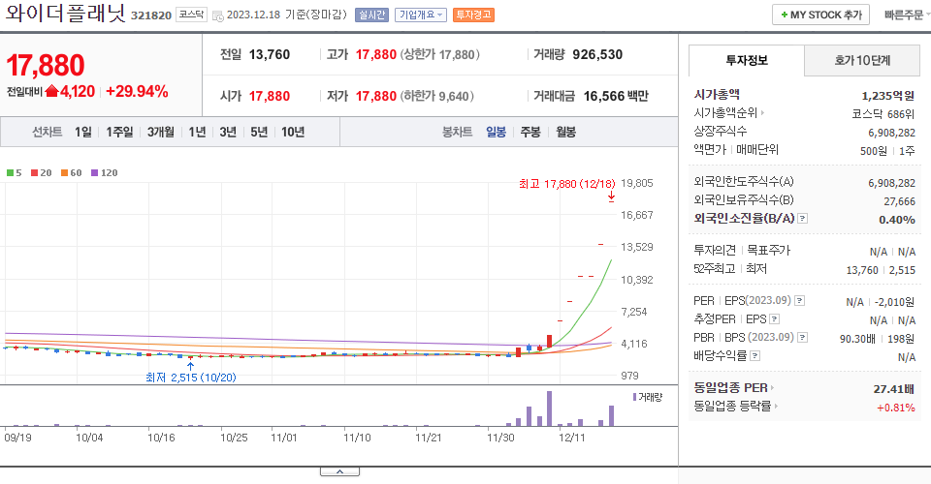The image size is (931, 484).
Task: Switch to the 호가10단계 tab
Action: [861, 60]
